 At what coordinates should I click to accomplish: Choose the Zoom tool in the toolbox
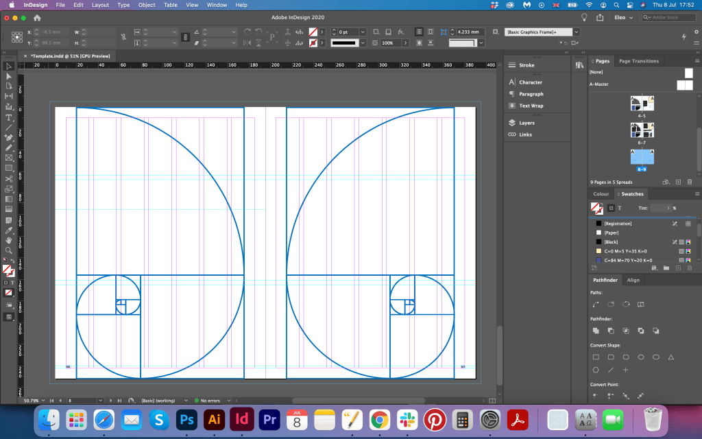(9, 250)
